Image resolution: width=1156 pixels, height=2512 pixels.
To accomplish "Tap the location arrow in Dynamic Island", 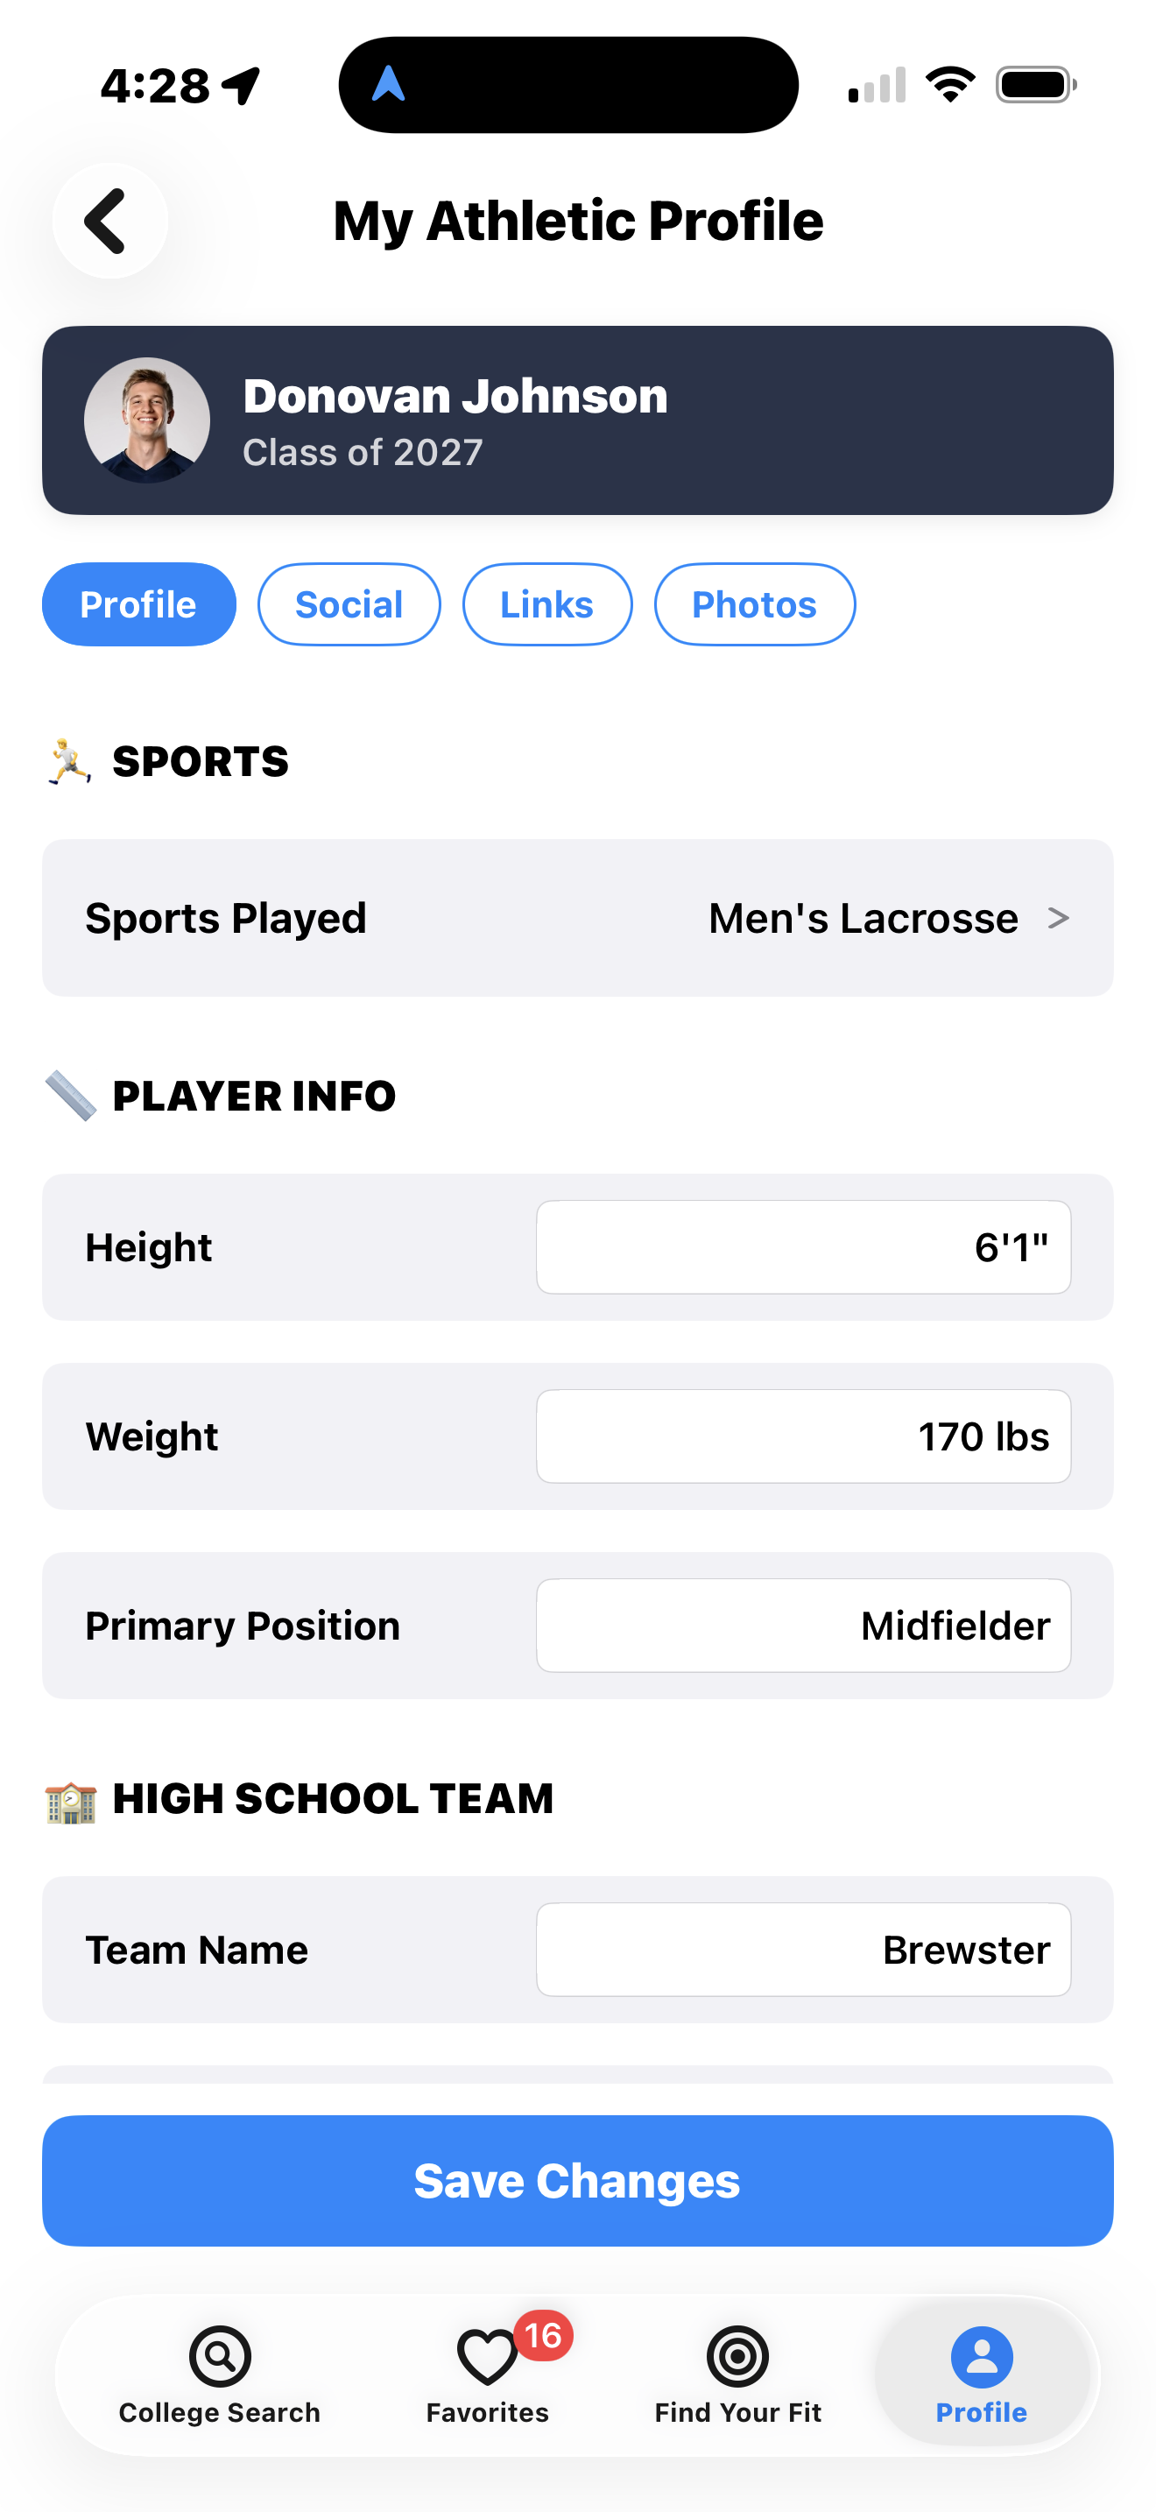I will click(x=389, y=85).
